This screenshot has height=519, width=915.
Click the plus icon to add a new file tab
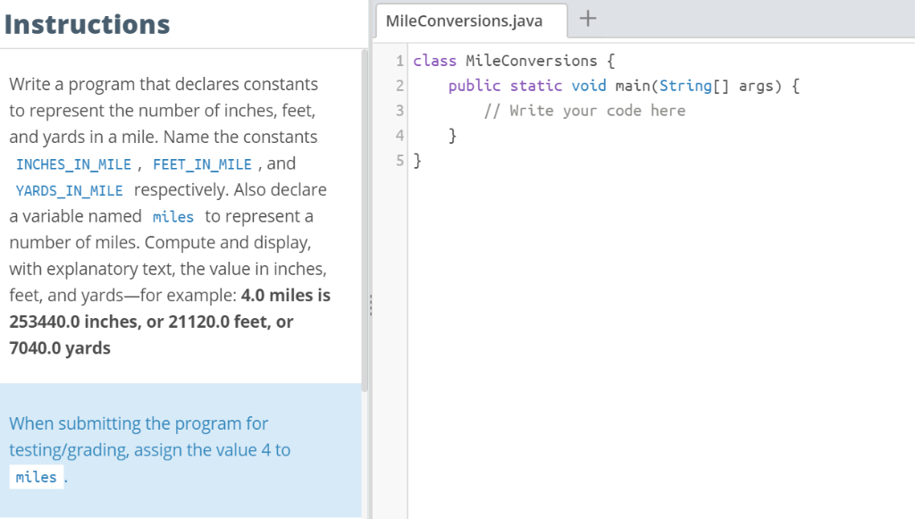tap(588, 20)
